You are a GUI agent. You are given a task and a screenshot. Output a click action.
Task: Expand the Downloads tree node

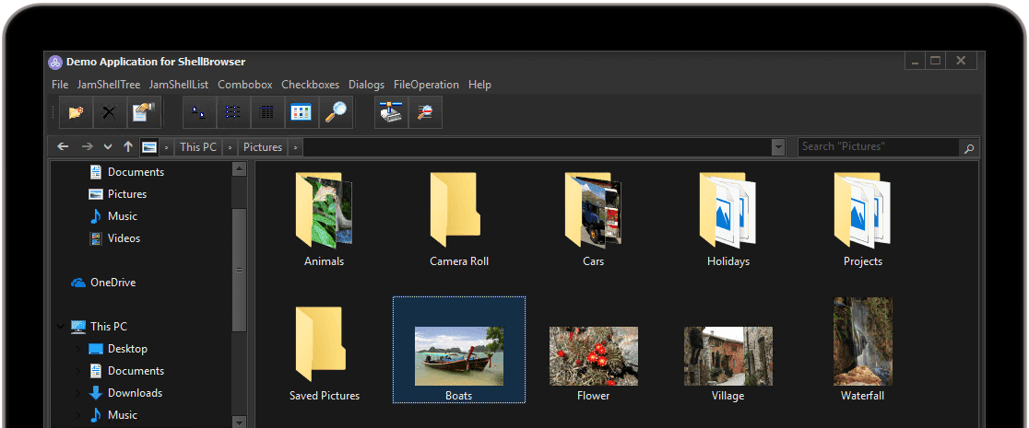pyautogui.click(x=77, y=393)
